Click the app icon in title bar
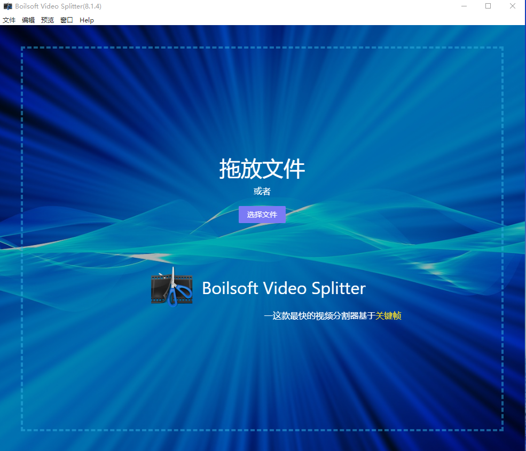This screenshot has width=526, height=451. (8, 6)
